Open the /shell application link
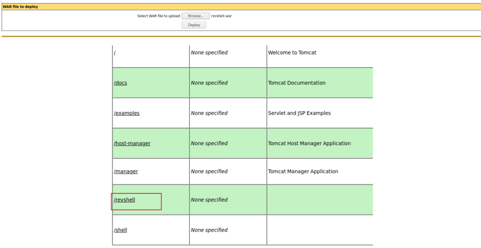 pyautogui.click(x=120, y=230)
